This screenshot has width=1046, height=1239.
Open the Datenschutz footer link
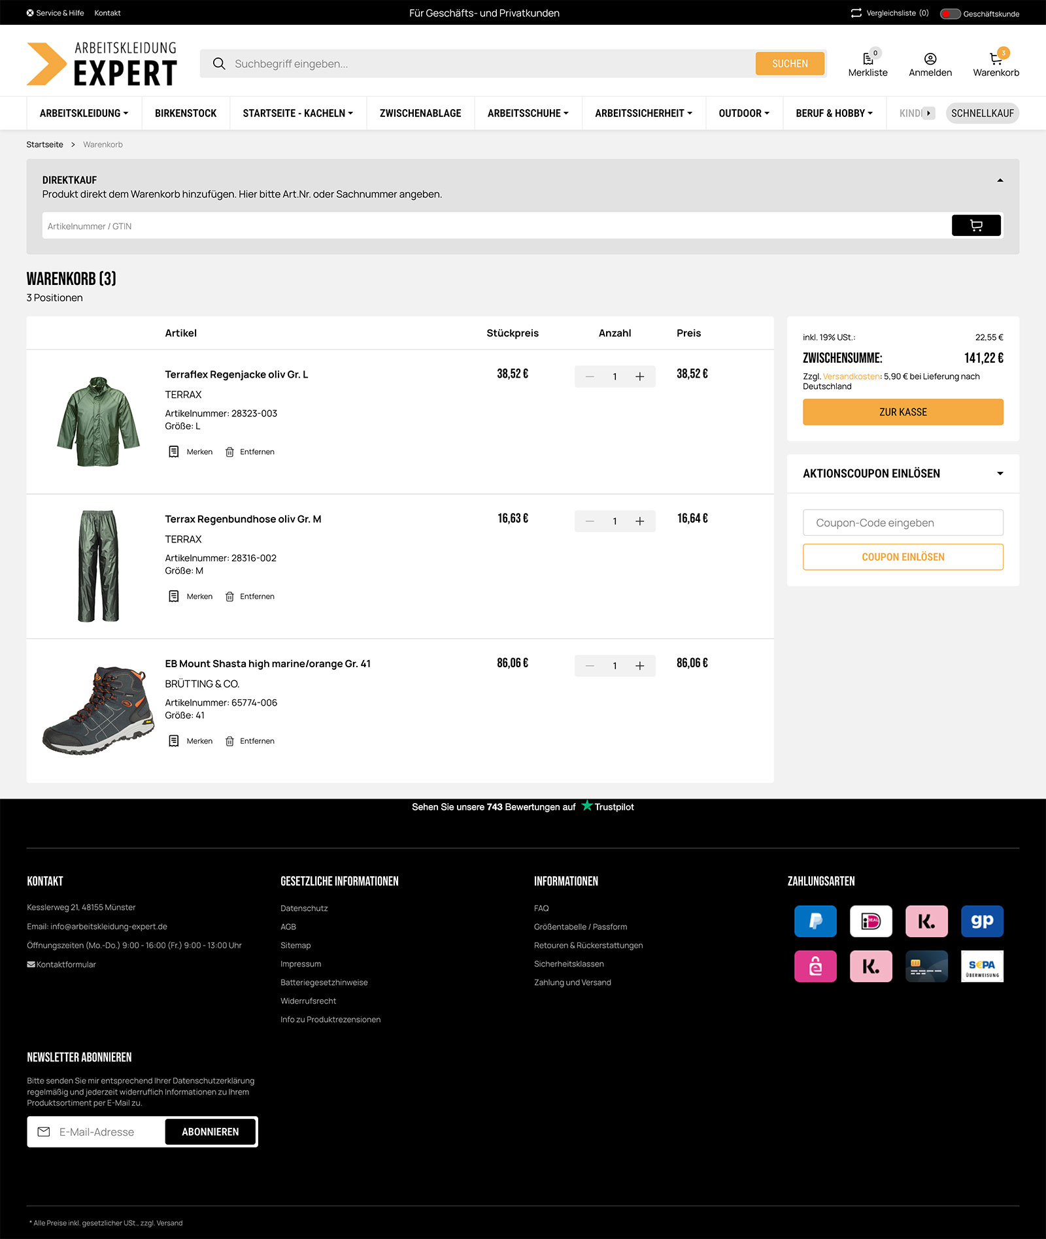(304, 908)
